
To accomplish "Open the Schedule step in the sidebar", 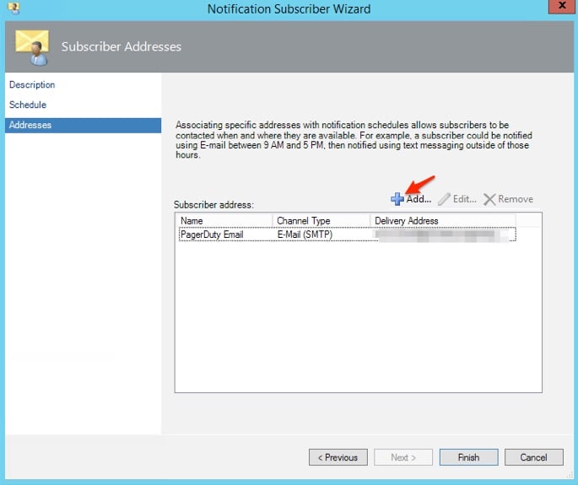I will (x=28, y=105).
